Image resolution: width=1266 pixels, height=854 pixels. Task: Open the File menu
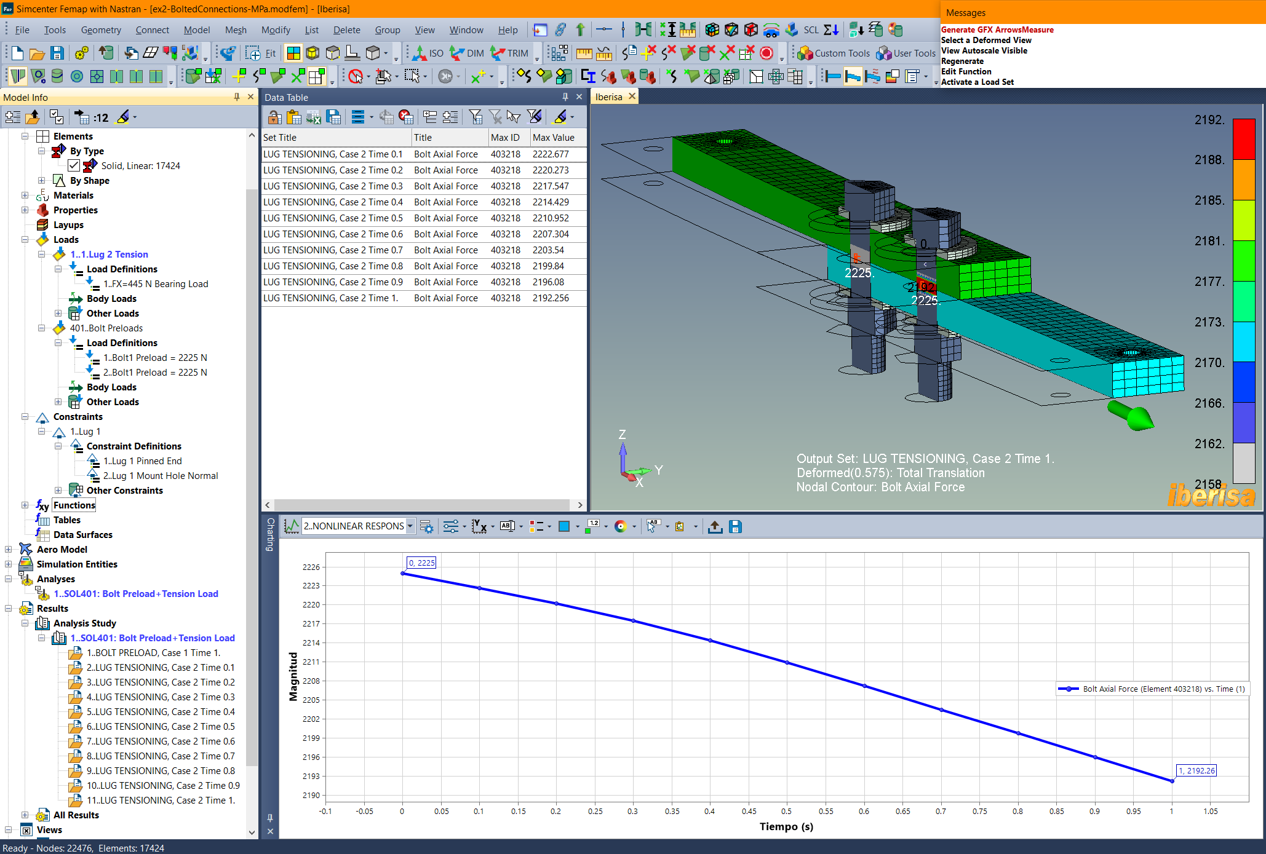(22, 30)
